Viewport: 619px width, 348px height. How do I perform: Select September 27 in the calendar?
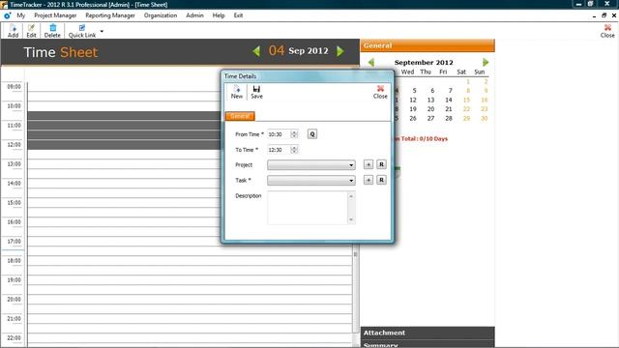[x=430, y=118]
